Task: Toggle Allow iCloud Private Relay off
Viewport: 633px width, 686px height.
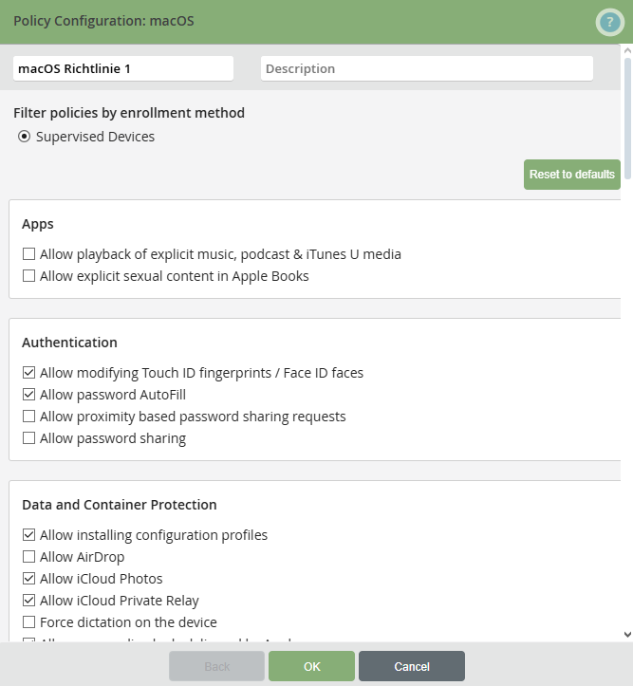Action: coord(29,601)
